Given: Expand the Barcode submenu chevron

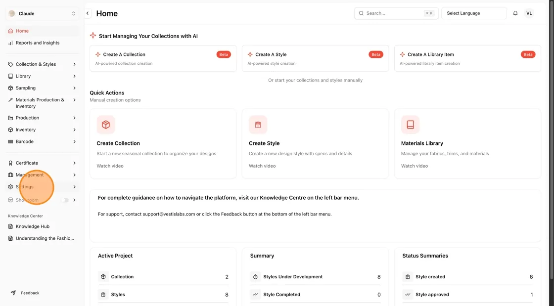Looking at the screenshot, I should pos(75,141).
